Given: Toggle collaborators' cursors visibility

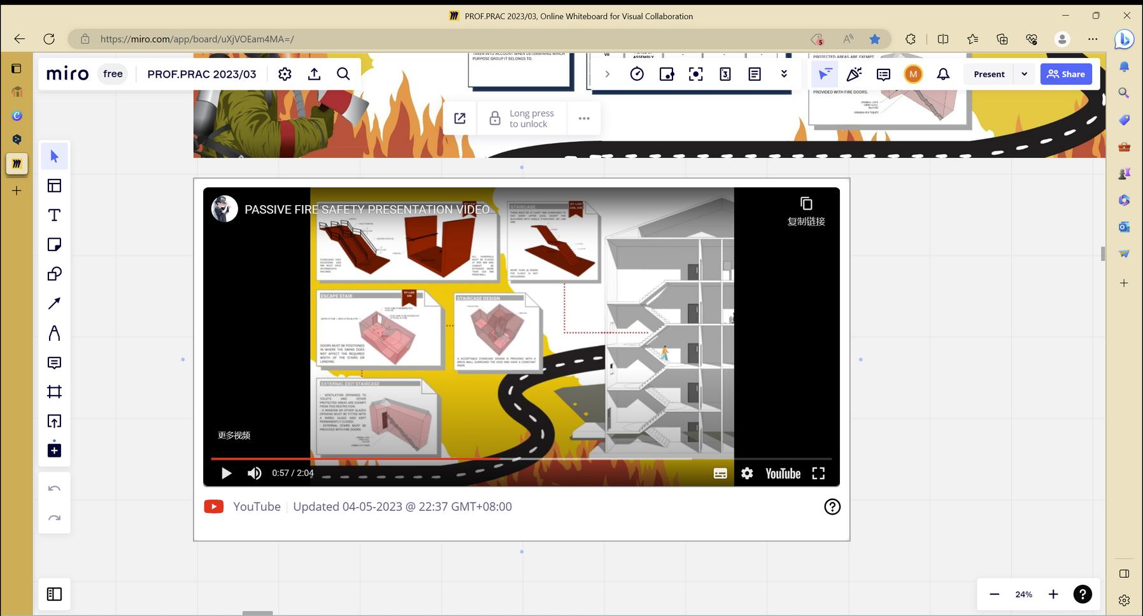Looking at the screenshot, I should pos(825,74).
